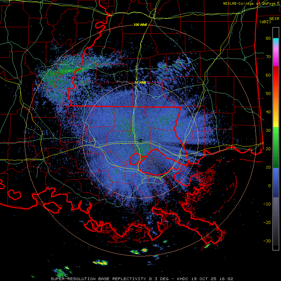281x281 pixels.
Task: Click the 80 value on dBZ scale
Action: pyautogui.click(x=268, y=38)
